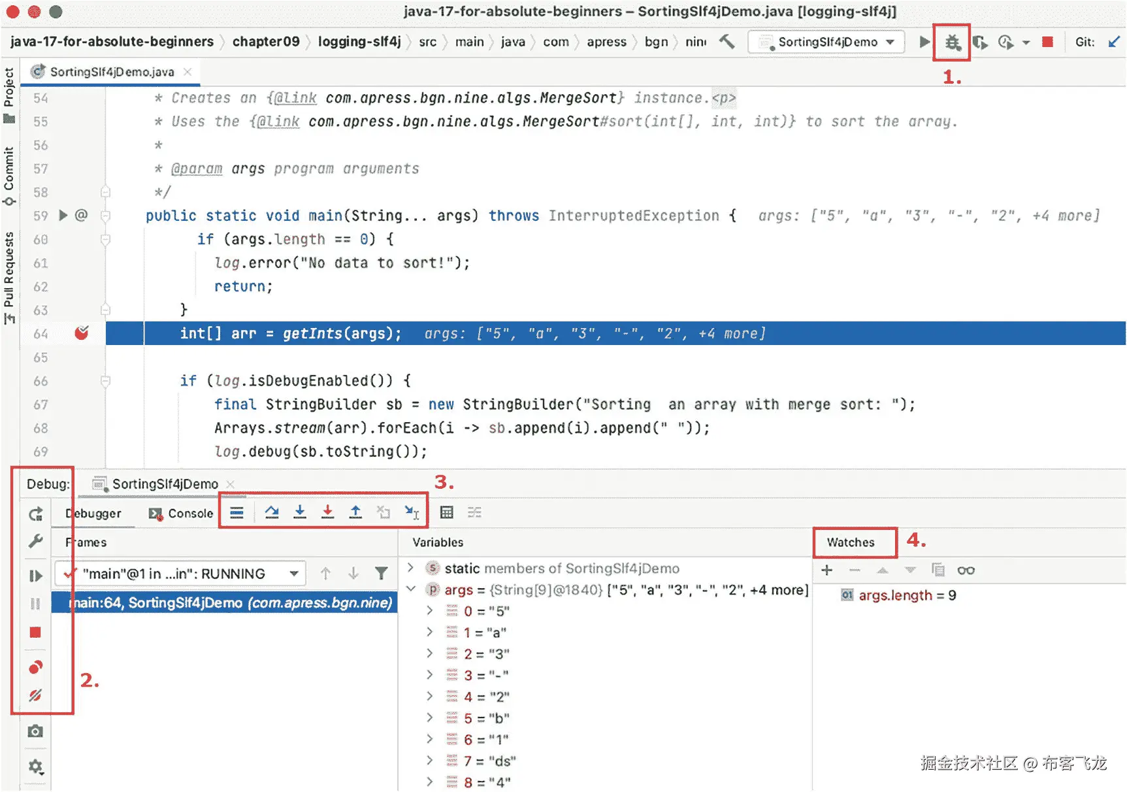
Task: Remove the selected watch with minus icon
Action: pyautogui.click(x=855, y=570)
